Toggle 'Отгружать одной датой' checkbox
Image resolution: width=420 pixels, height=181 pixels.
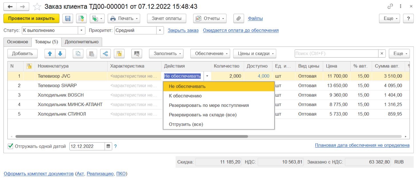(11, 146)
